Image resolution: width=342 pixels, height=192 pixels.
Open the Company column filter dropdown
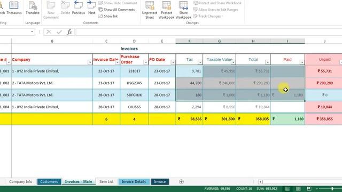tap(90, 62)
